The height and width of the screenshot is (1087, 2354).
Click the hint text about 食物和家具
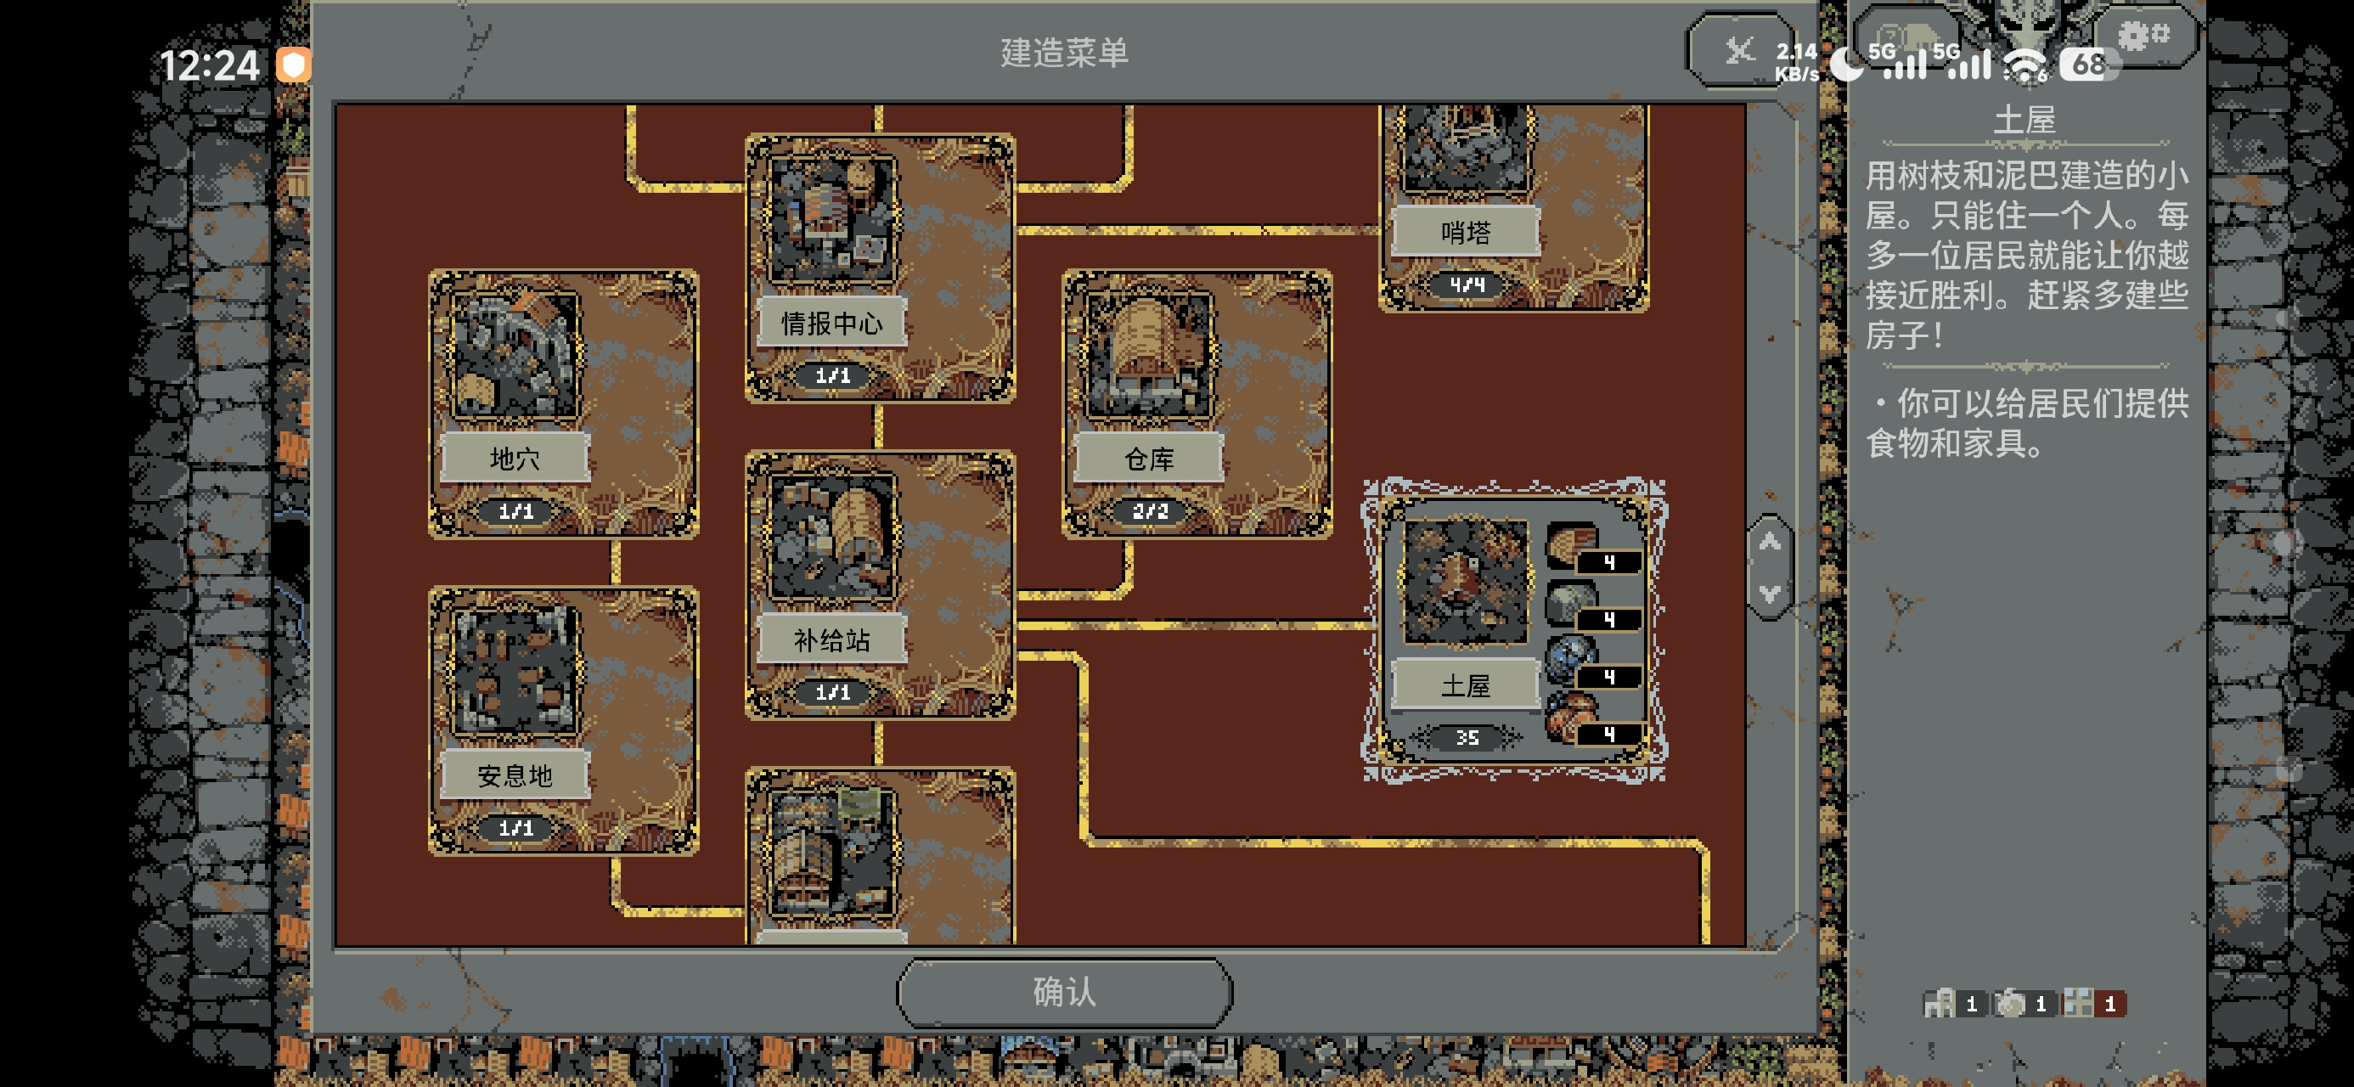(x=2027, y=422)
